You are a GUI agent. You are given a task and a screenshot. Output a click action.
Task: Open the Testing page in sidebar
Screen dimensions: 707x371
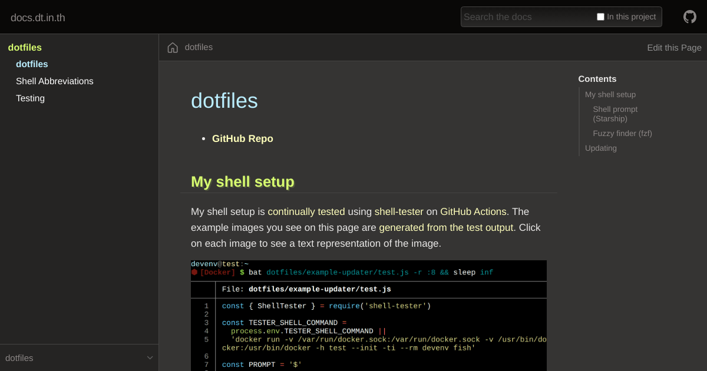tap(30, 98)
